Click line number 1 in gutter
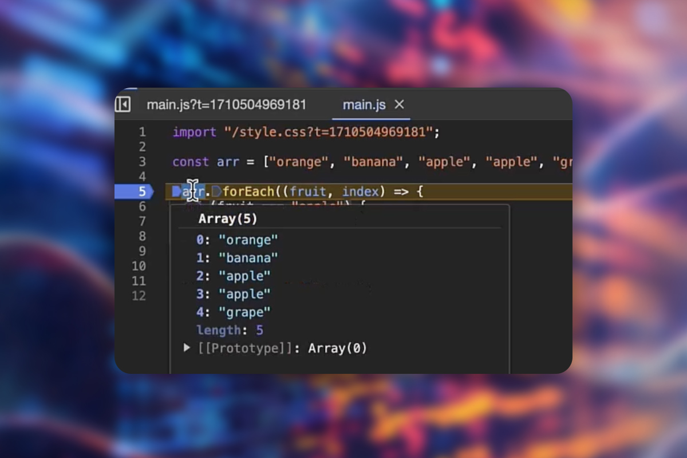The image size is (687, 458). pyautogui.click(x=142, y=132)
